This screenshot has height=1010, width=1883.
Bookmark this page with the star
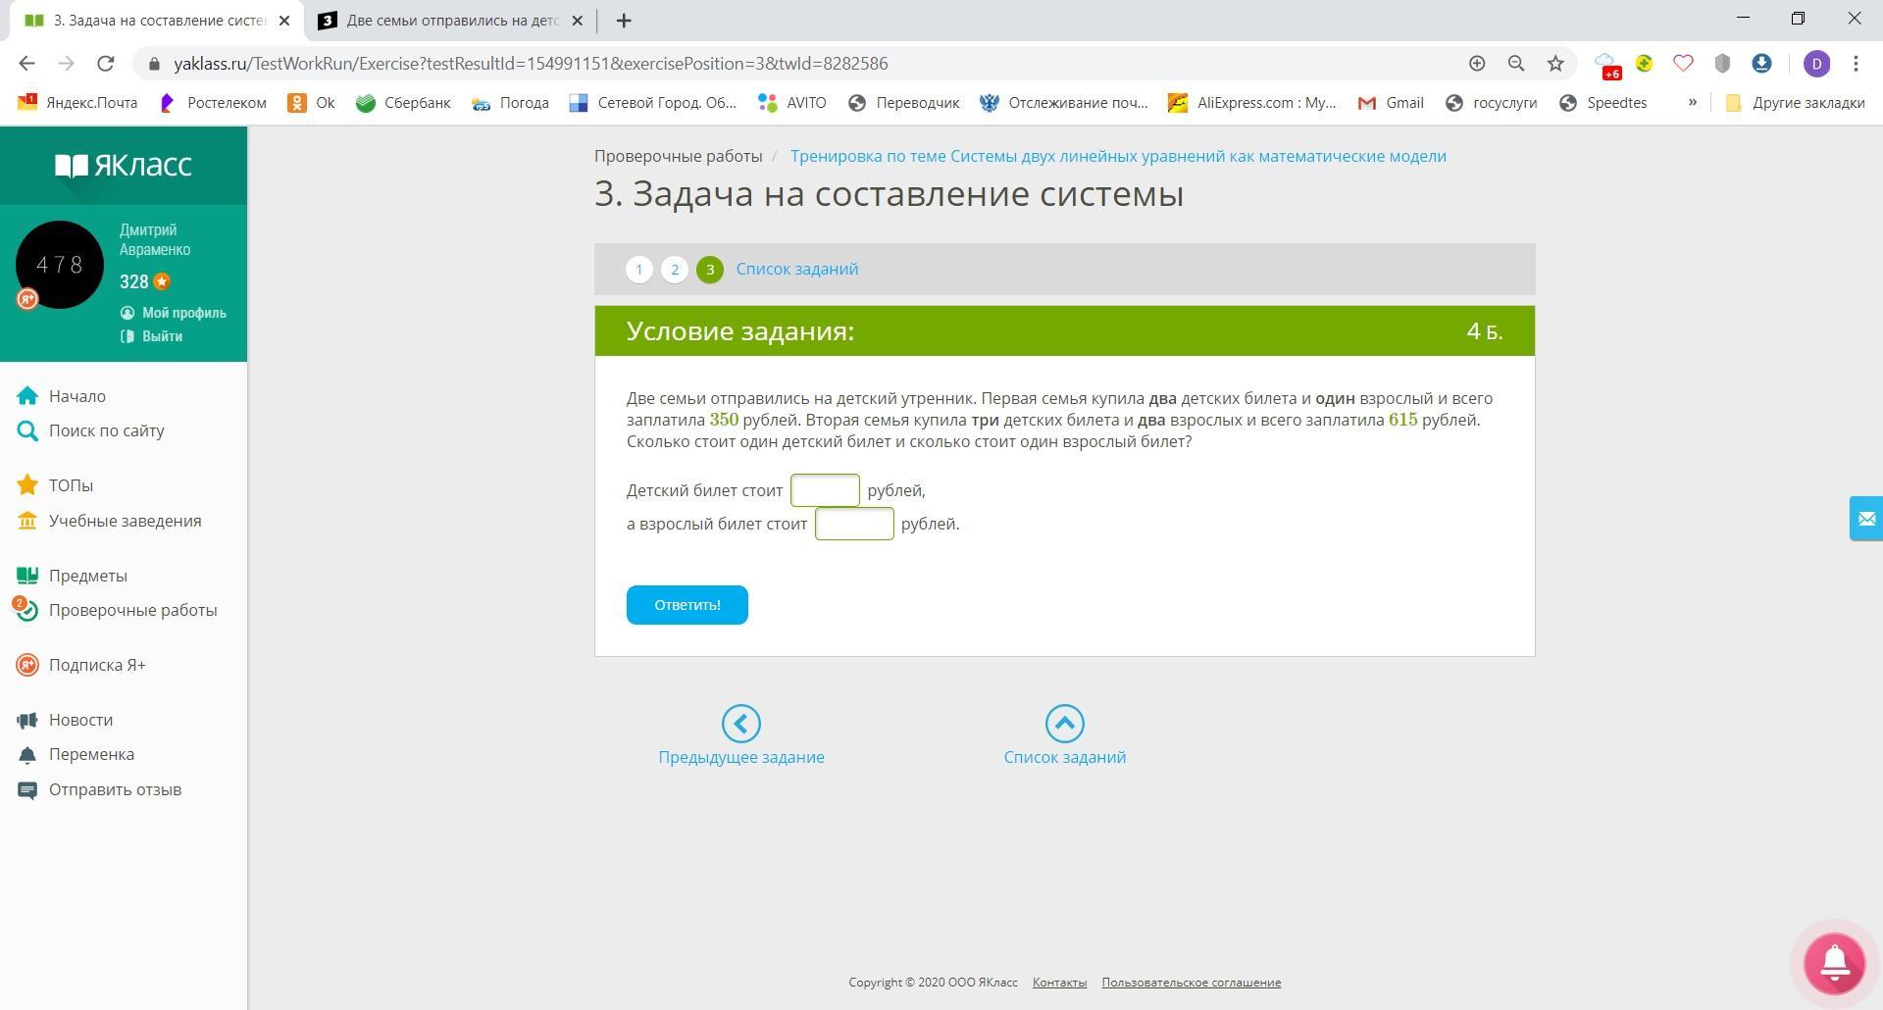pos(1555,64)
